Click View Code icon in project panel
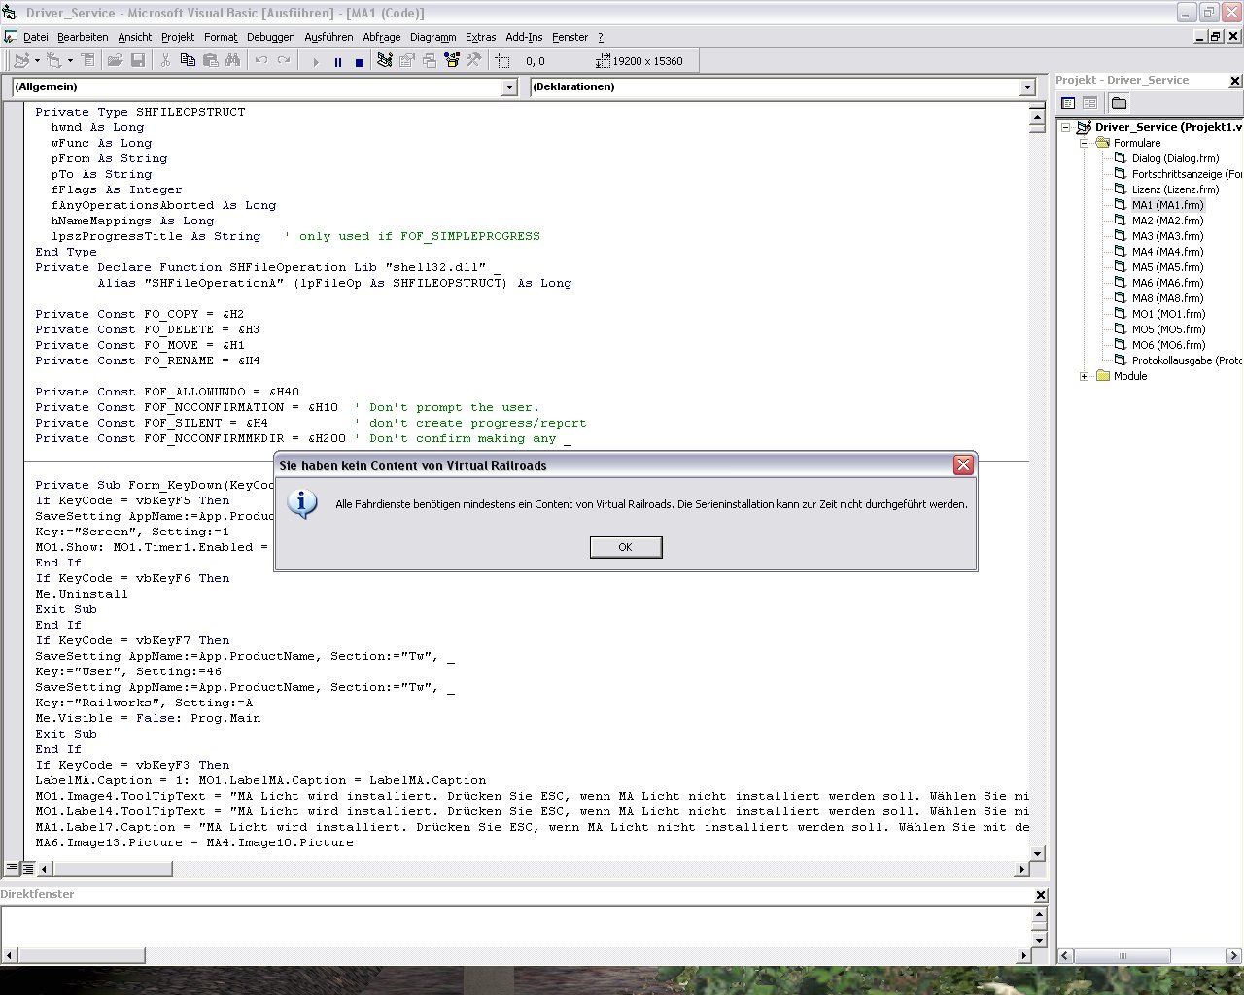 [1068, 103]
